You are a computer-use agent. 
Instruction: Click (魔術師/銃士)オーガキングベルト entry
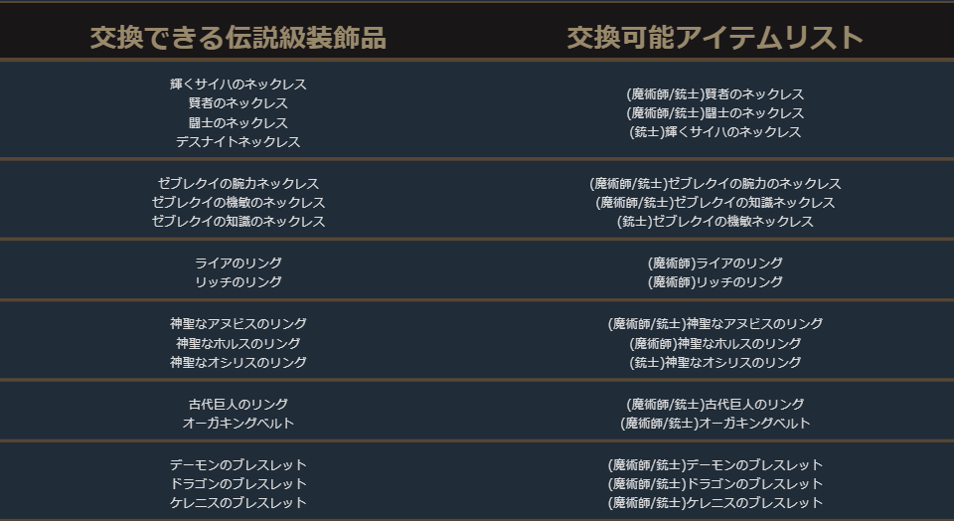coord(715,424)
